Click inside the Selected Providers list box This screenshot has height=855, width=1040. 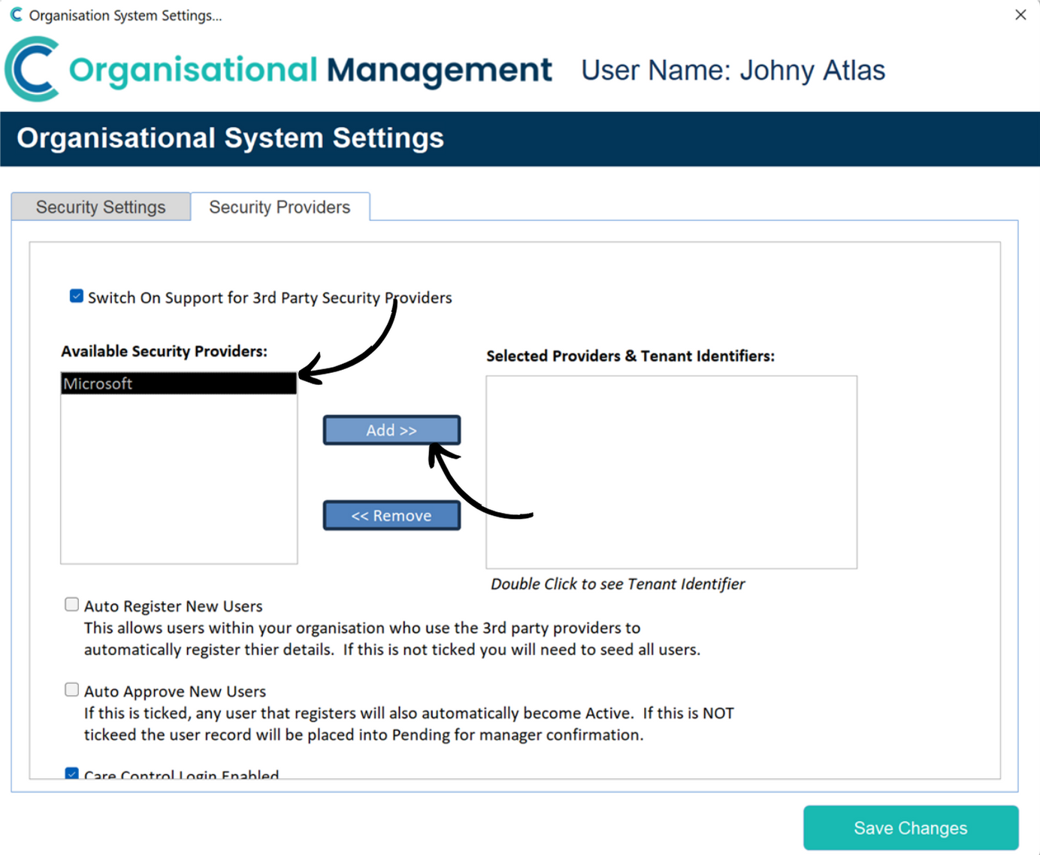[x=671, y=472]
